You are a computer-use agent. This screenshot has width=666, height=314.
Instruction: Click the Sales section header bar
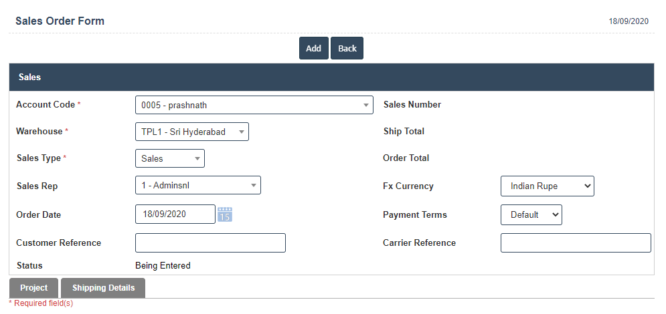[x=331, y=77]
